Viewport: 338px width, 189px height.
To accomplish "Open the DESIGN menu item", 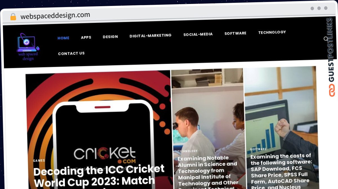I will coord(110,37).
